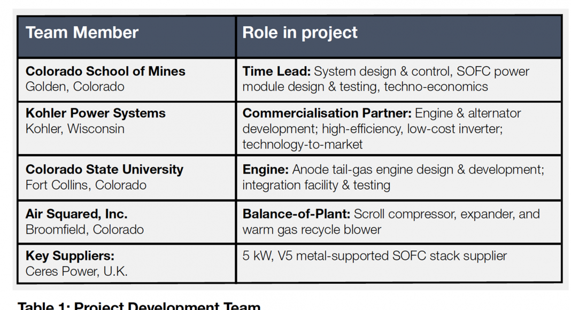Click the "integration facility & testing" line
The width and height of the screenshot is (571, 310).
pyautogui.click(x=316, y=185)
